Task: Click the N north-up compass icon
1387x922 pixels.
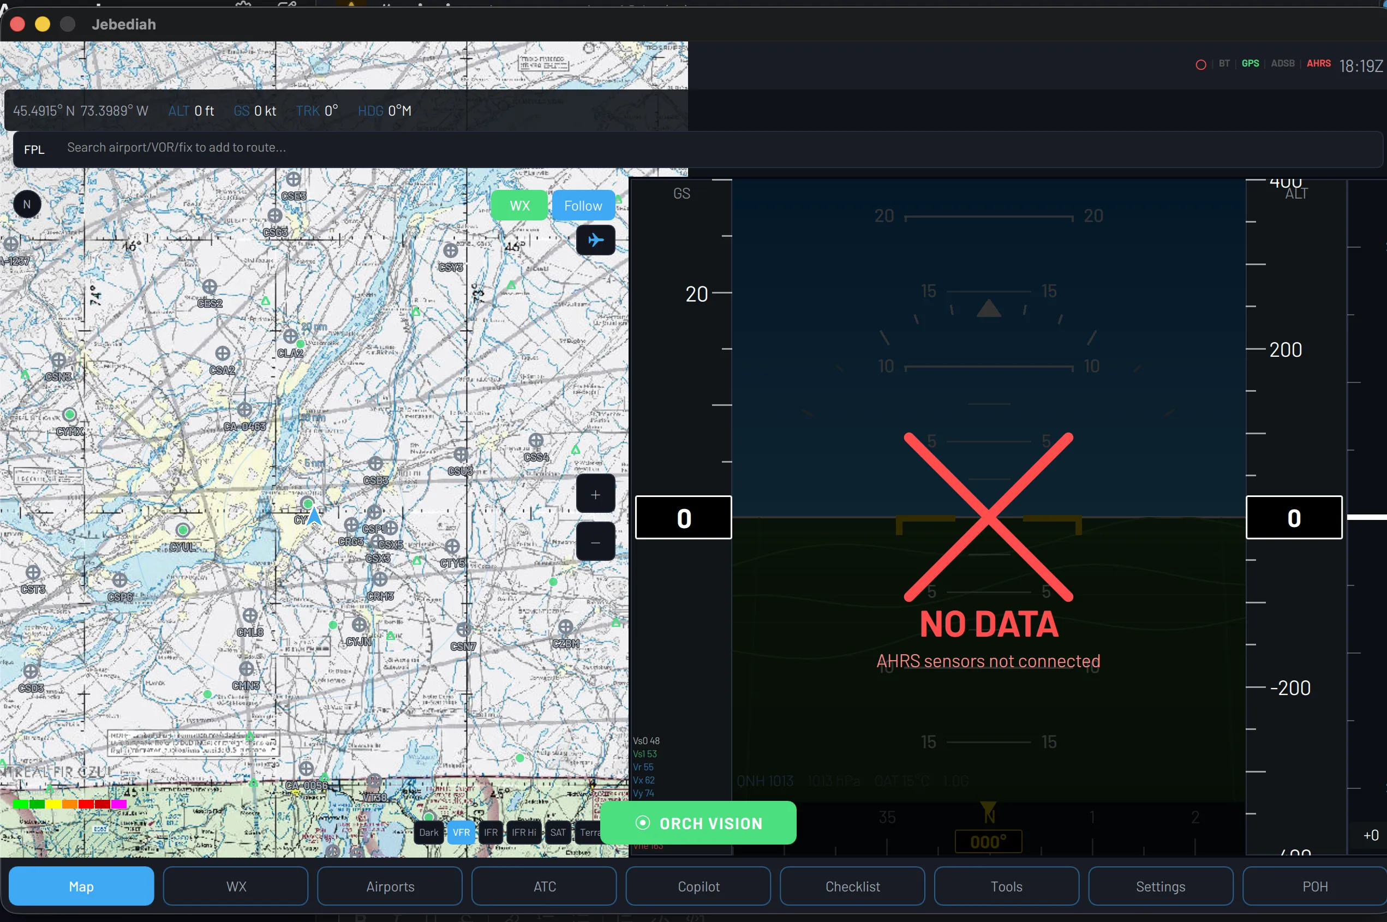Action: (x=27, y=205)
